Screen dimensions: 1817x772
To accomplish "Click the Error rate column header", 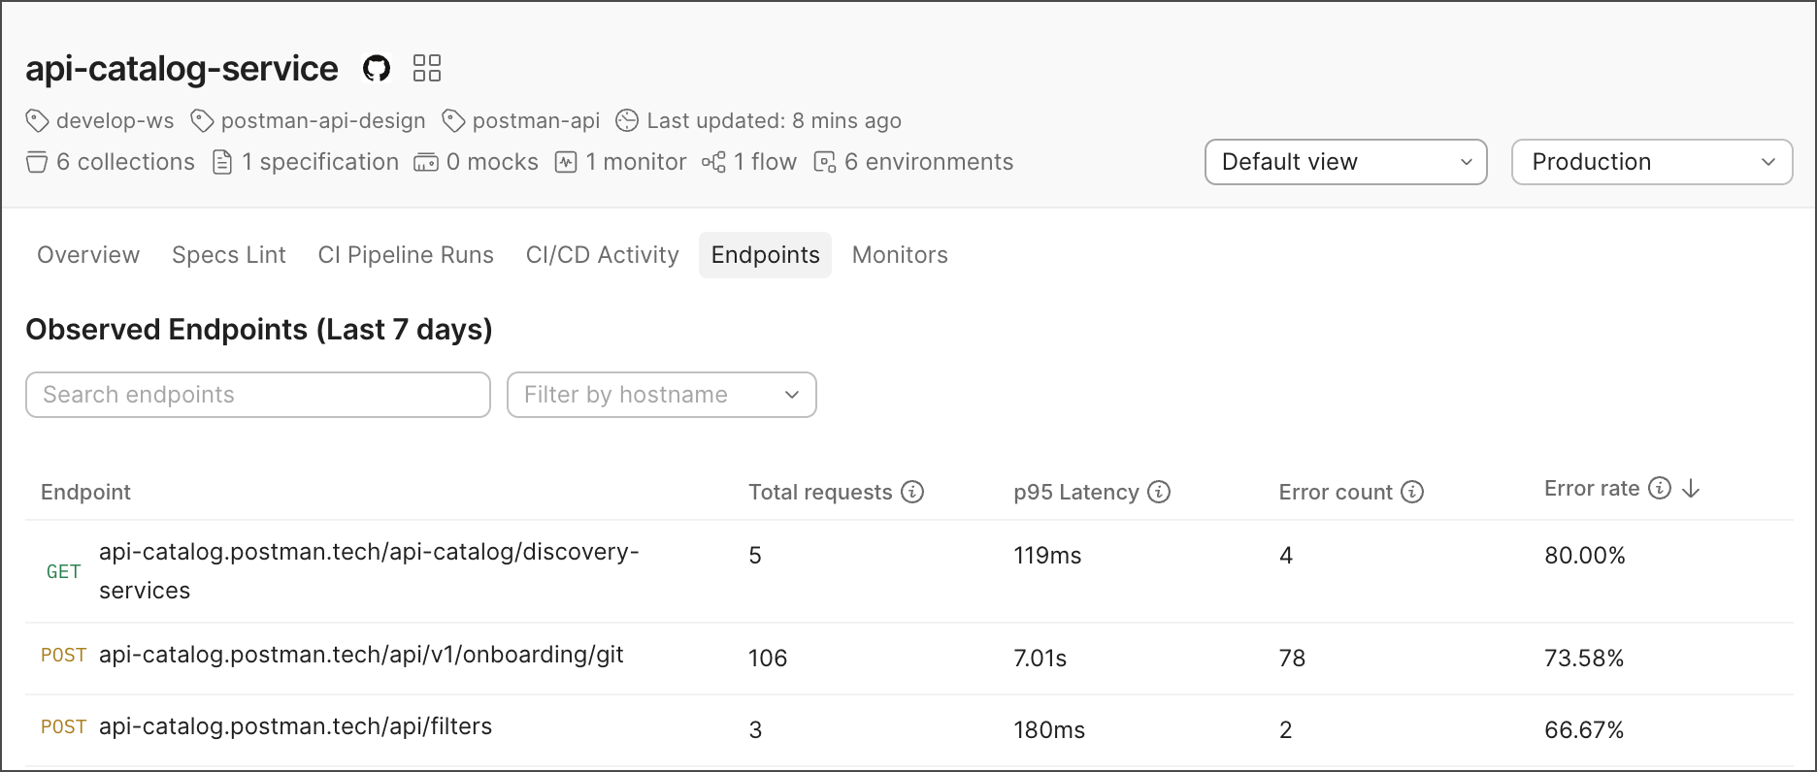I will coord(1592,488).
